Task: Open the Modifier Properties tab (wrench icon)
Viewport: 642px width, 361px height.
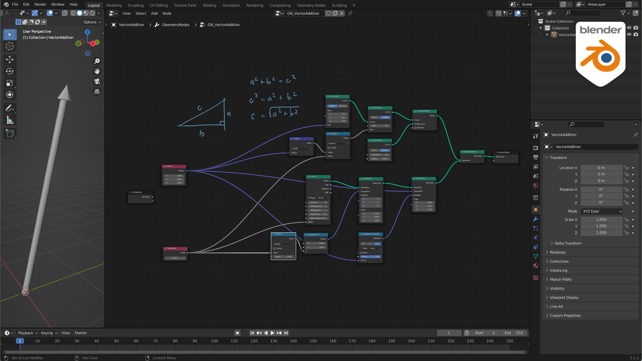Action: click(x=536, y=219)
